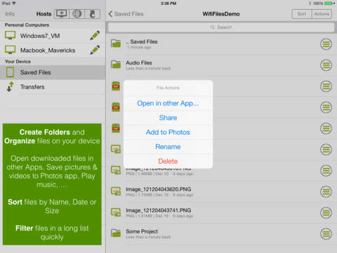
Task: Open the Add computer toolbar icon
Action: [x=62, y=14]
